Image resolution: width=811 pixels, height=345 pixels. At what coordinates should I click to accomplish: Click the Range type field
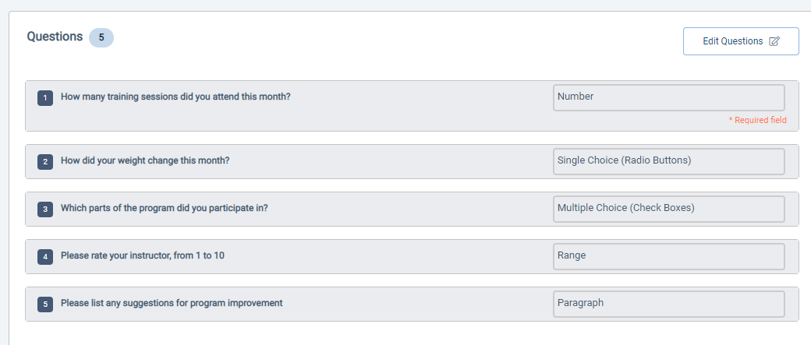click(668, 256)
